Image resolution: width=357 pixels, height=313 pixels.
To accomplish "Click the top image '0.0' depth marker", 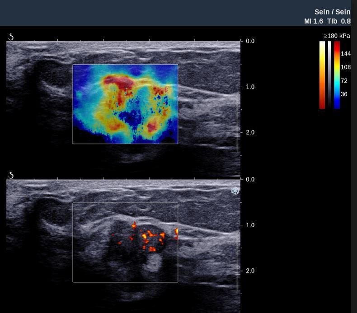I will [250, 41].
